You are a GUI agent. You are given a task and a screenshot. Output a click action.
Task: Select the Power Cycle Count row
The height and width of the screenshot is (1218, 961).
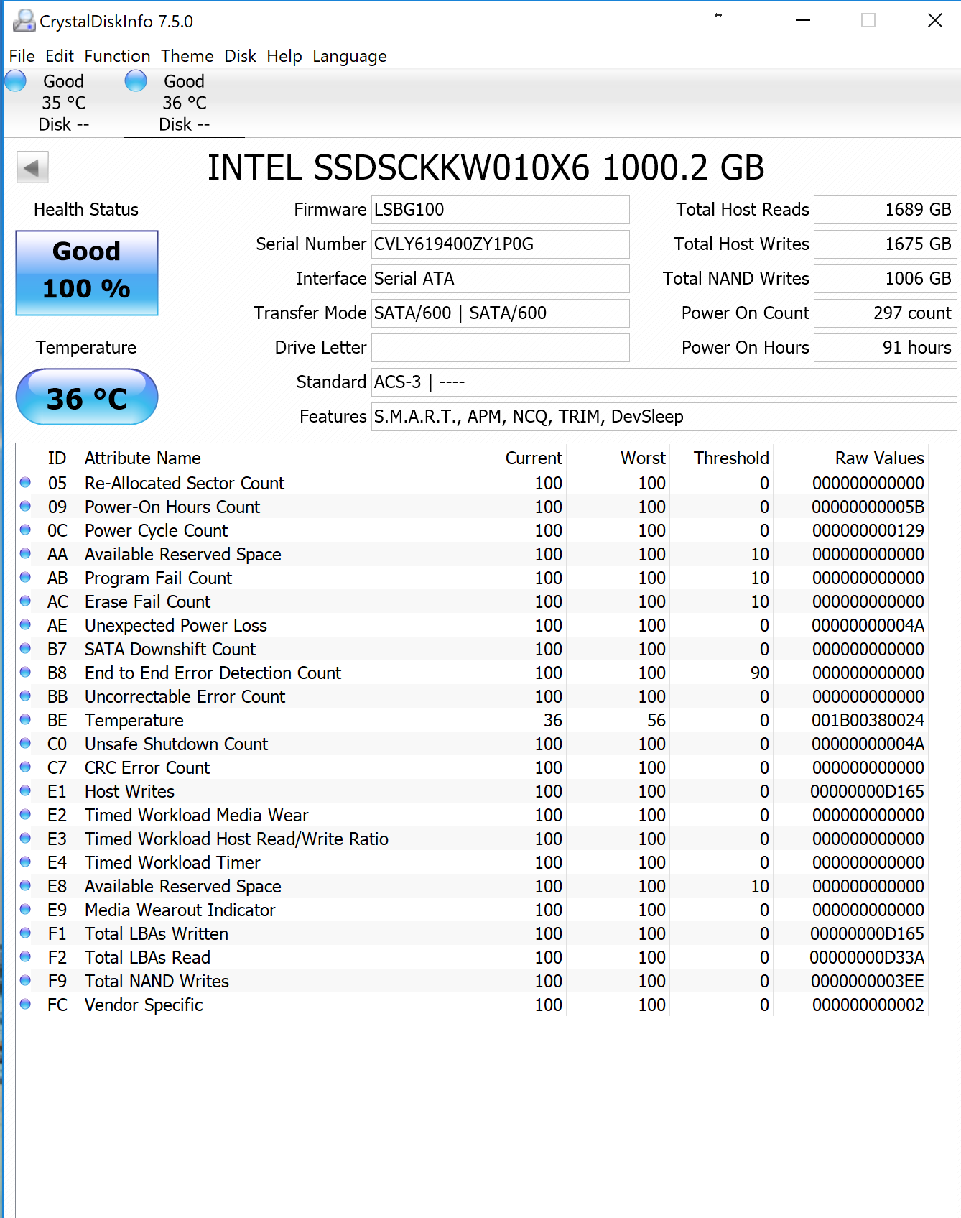472,530
